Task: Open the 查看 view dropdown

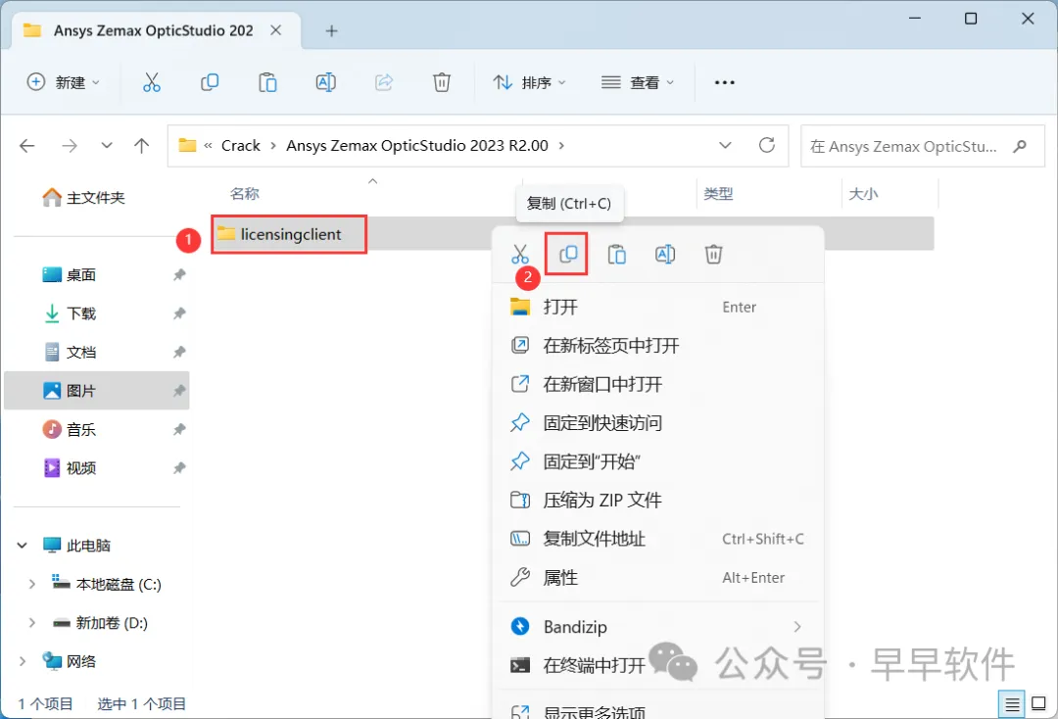Action: coord(638,82)
